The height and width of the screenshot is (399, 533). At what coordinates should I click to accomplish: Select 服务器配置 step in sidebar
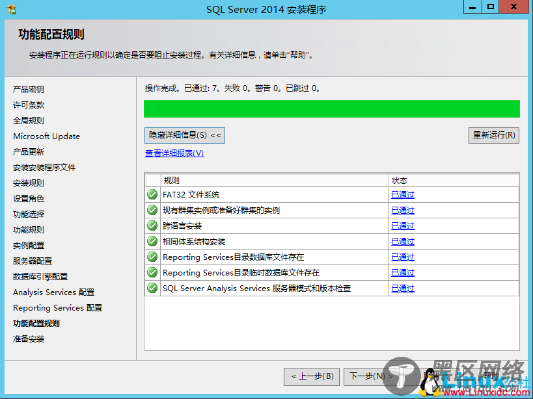tap(33, 261)
